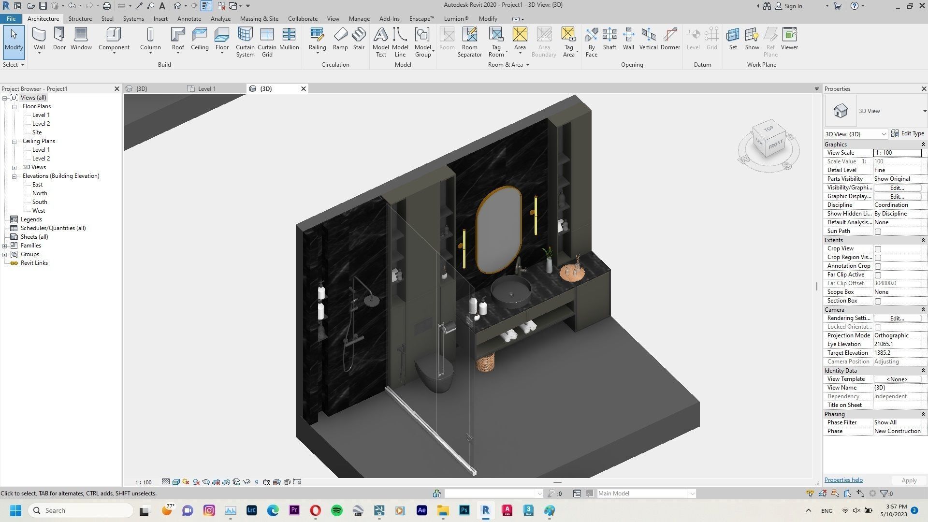
Task: Enable the Section Box checkbox
Action: coord(878,301)
